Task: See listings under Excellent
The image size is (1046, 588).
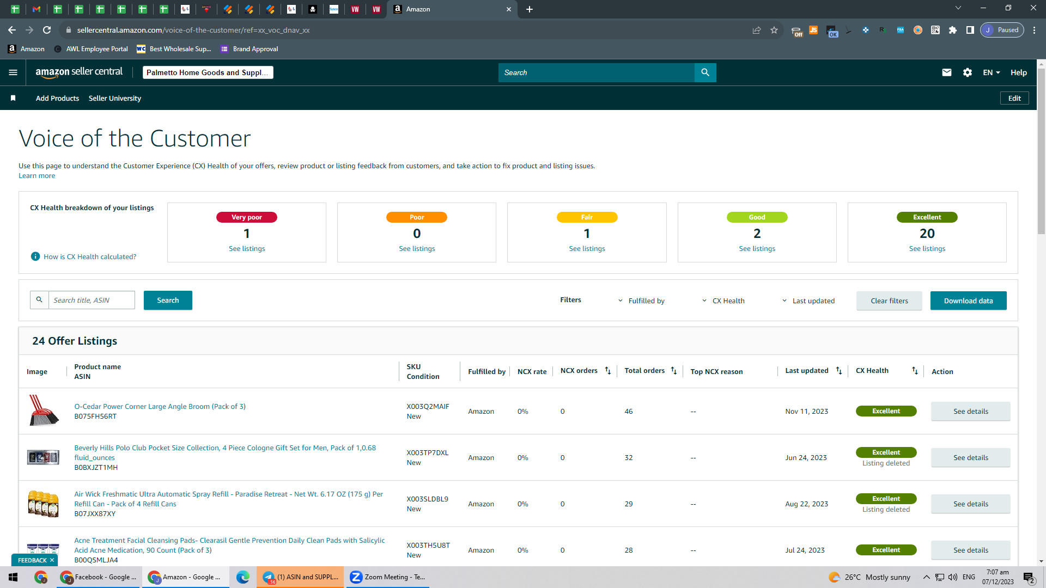Action: 927,248
